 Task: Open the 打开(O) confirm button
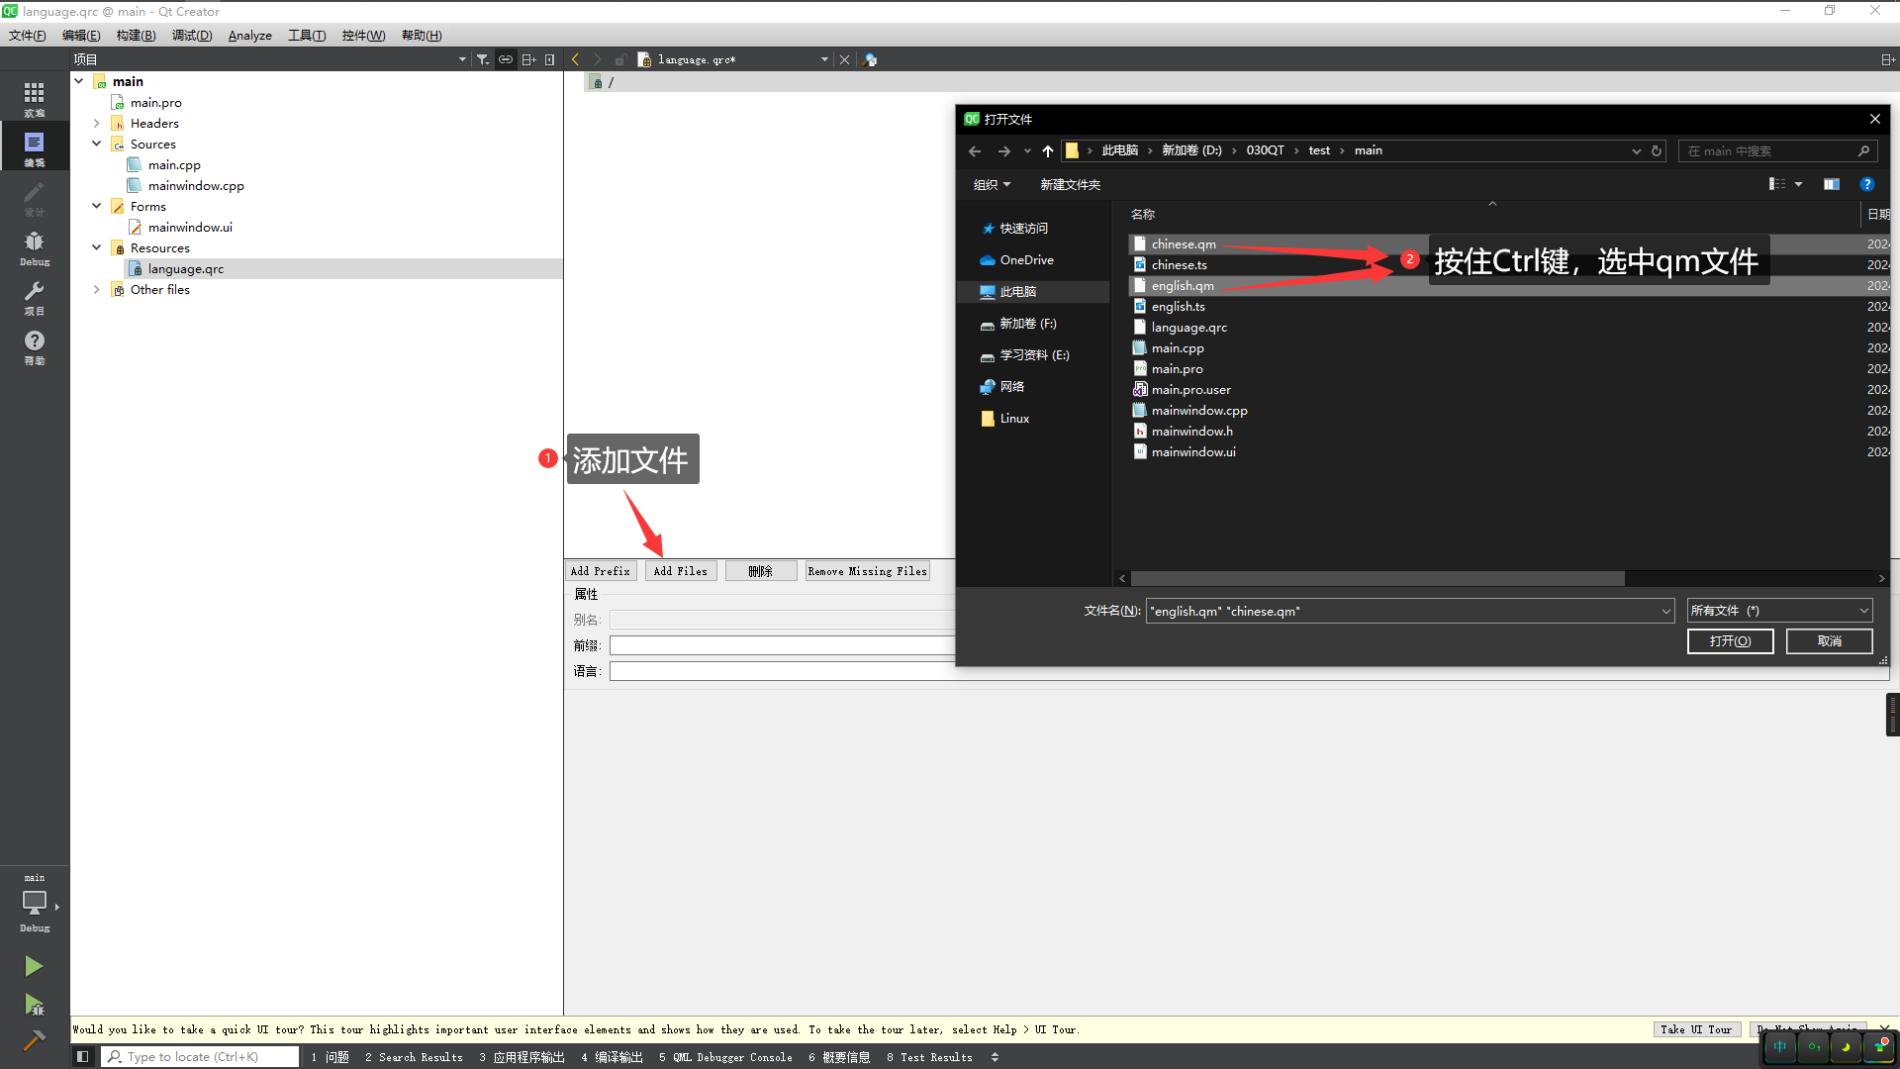1731,640
